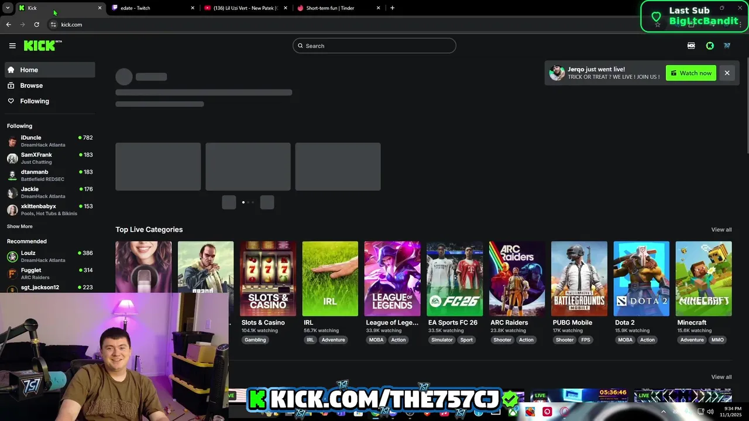Click the MMO tag under Minecraft
The image size is (749, 421).
click(x=717, y=340)
